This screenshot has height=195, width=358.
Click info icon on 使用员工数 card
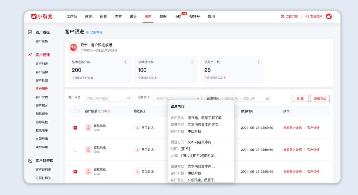coord(258,62)
